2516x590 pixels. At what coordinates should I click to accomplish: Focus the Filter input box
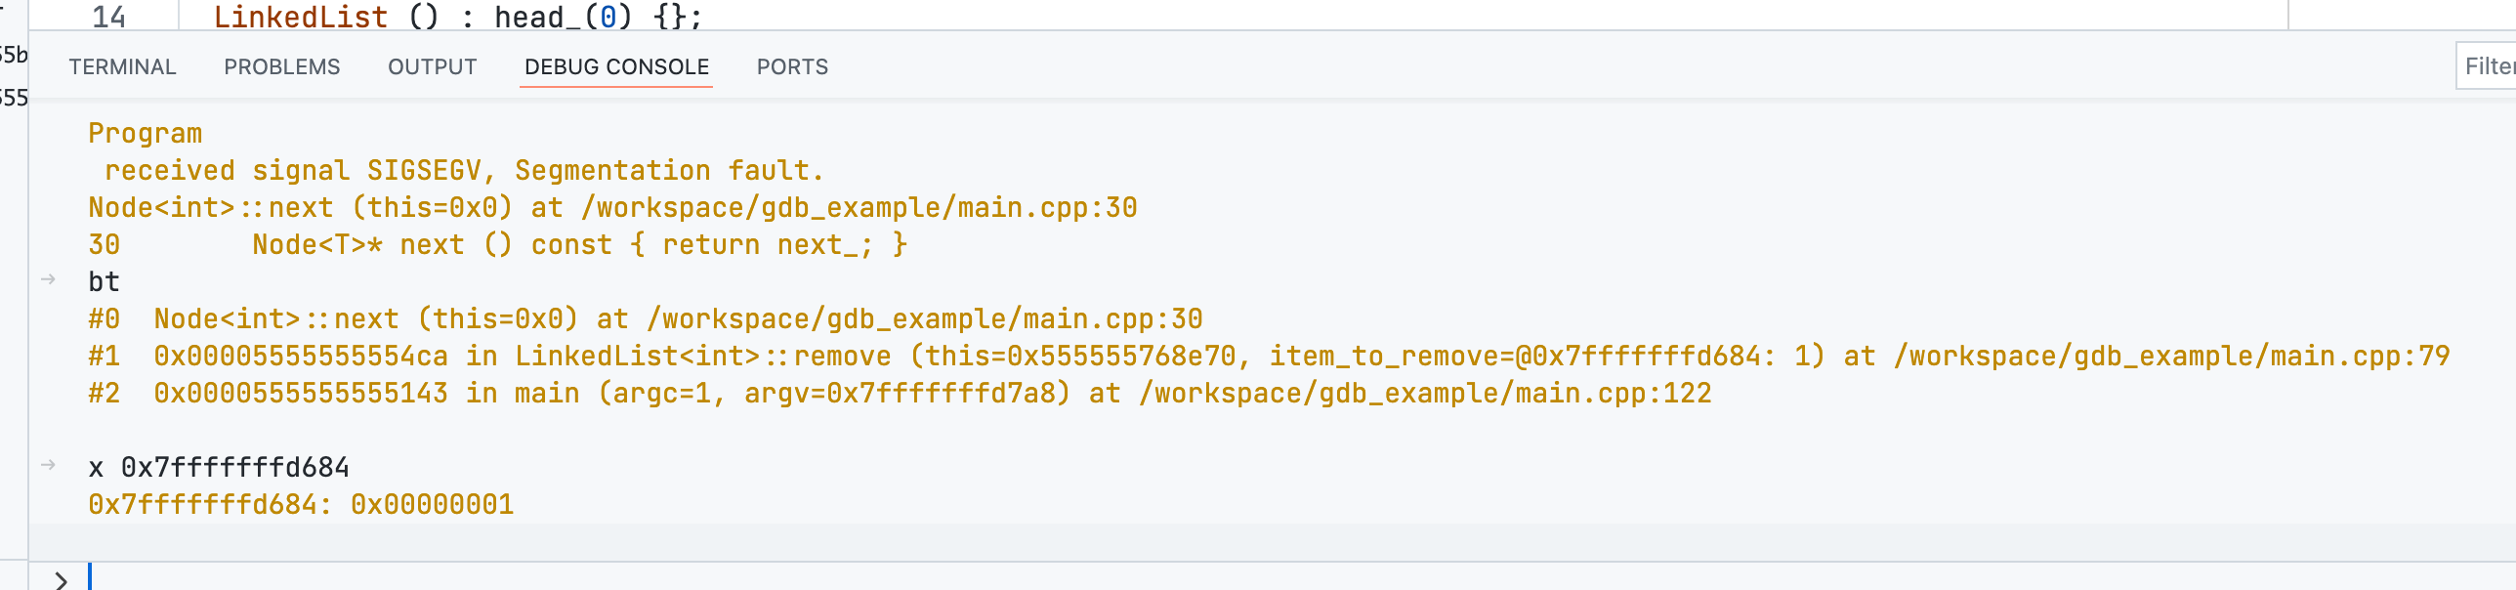point(2486,66)
